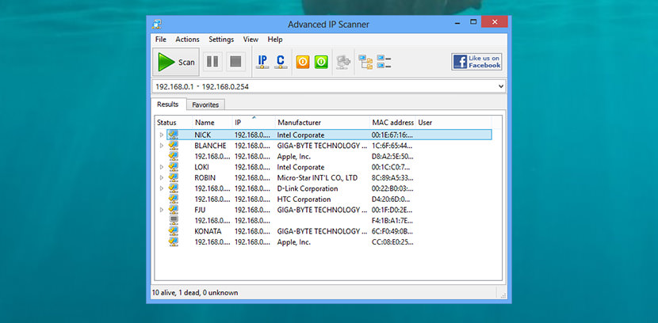Image resolution: width=658 pixels, height=323 pixels.
Task: Click the window resize grip in status bar
Action: (x=503, y=295)
